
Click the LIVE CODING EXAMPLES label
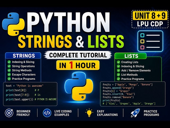[x=63, y=113]
